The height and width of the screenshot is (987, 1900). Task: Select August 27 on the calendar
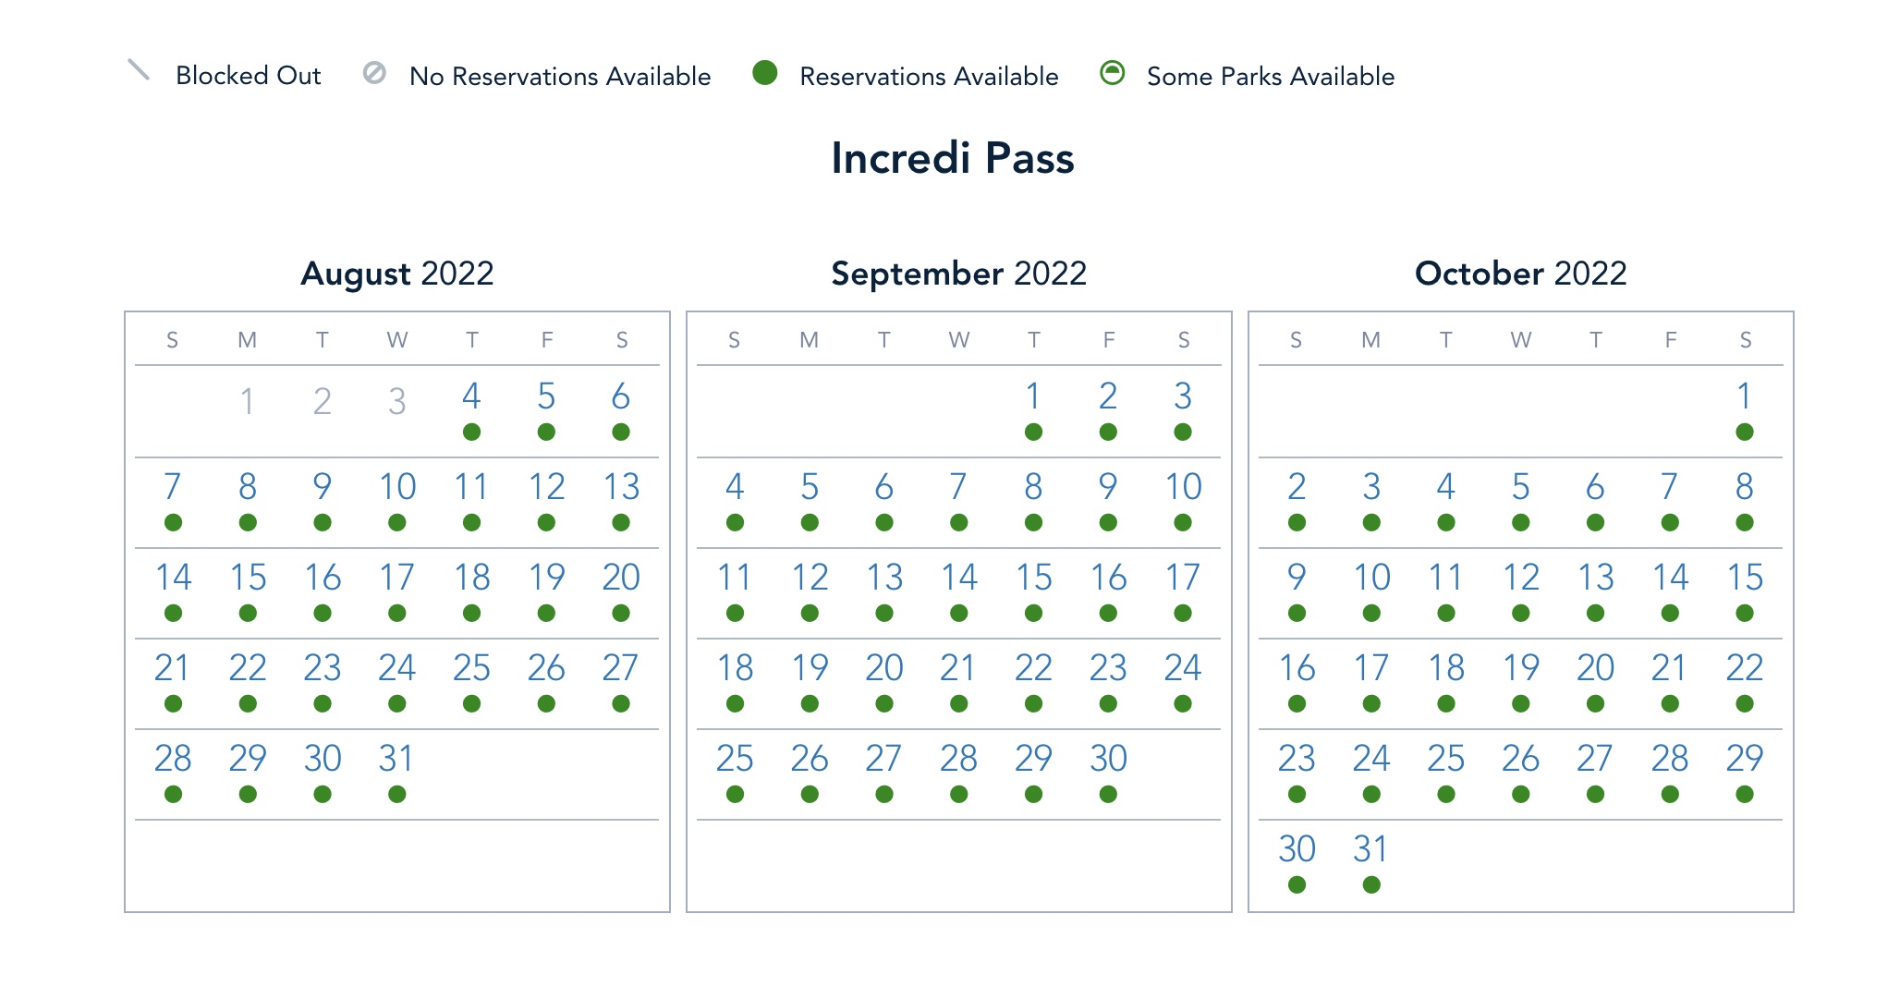[620, 668]
